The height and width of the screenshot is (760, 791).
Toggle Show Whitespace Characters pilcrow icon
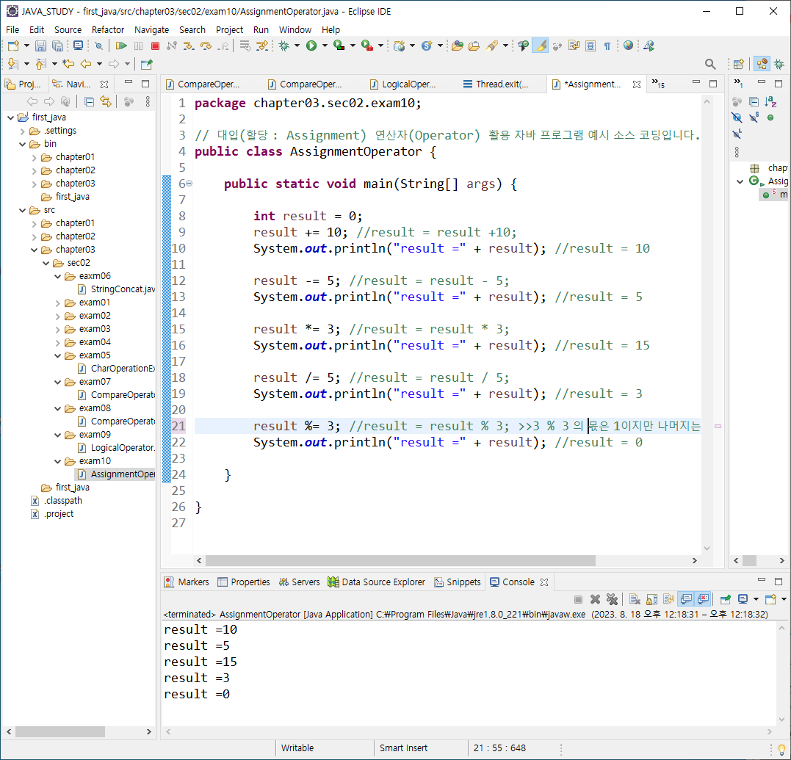[x=607, y=46]
